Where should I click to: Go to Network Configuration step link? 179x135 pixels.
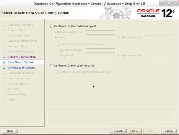(x=22, y=57)
